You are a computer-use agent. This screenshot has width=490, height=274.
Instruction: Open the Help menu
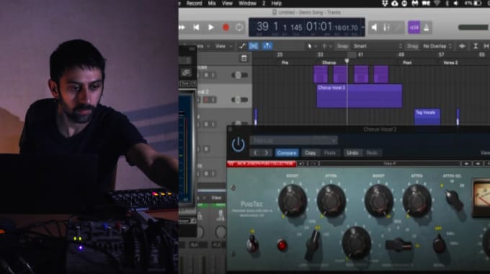tap(276, 4)
